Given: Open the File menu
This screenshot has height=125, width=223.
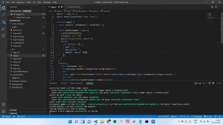Looking at the screenshot, I should click(8, 2).
